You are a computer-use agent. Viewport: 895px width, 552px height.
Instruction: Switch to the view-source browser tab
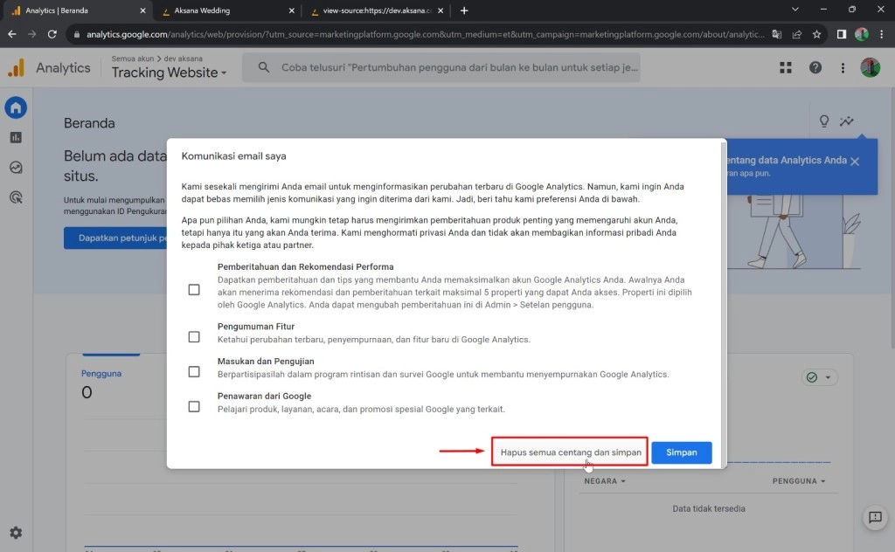pyautogui.click(x=376, y=10)
